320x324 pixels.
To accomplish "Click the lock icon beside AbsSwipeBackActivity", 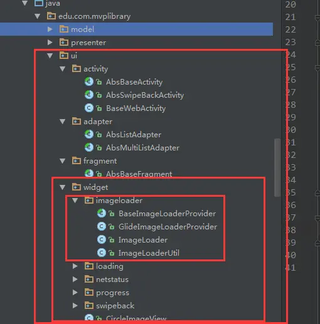I will [x=99, y=95].
